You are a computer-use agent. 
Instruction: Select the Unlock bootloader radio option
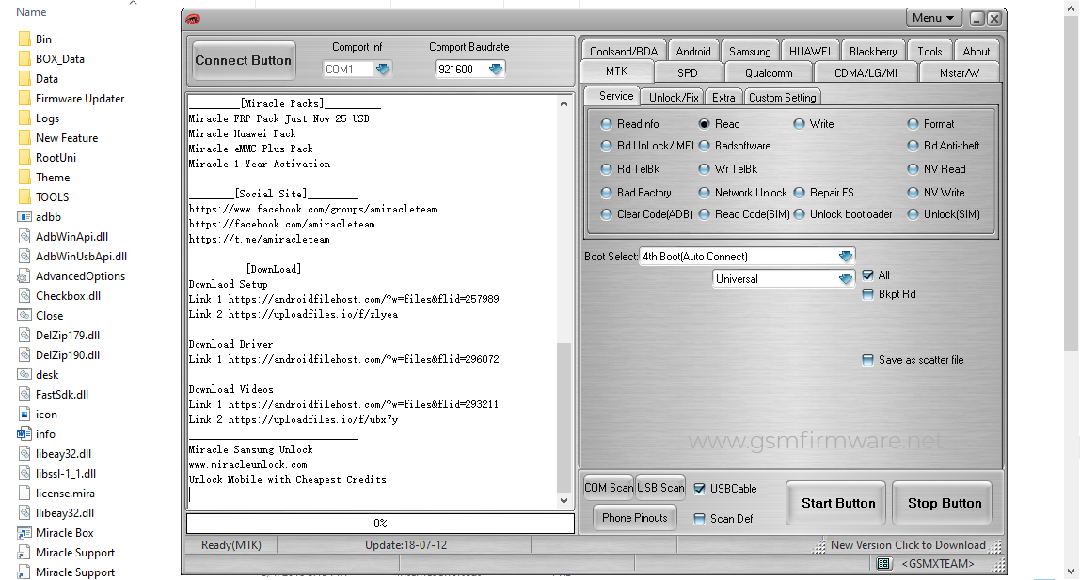point(799,214)
